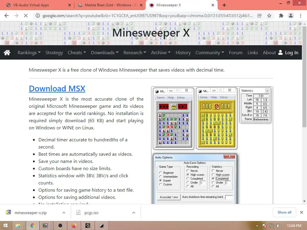
Task: Close the downloads bar
Action: 302,212
